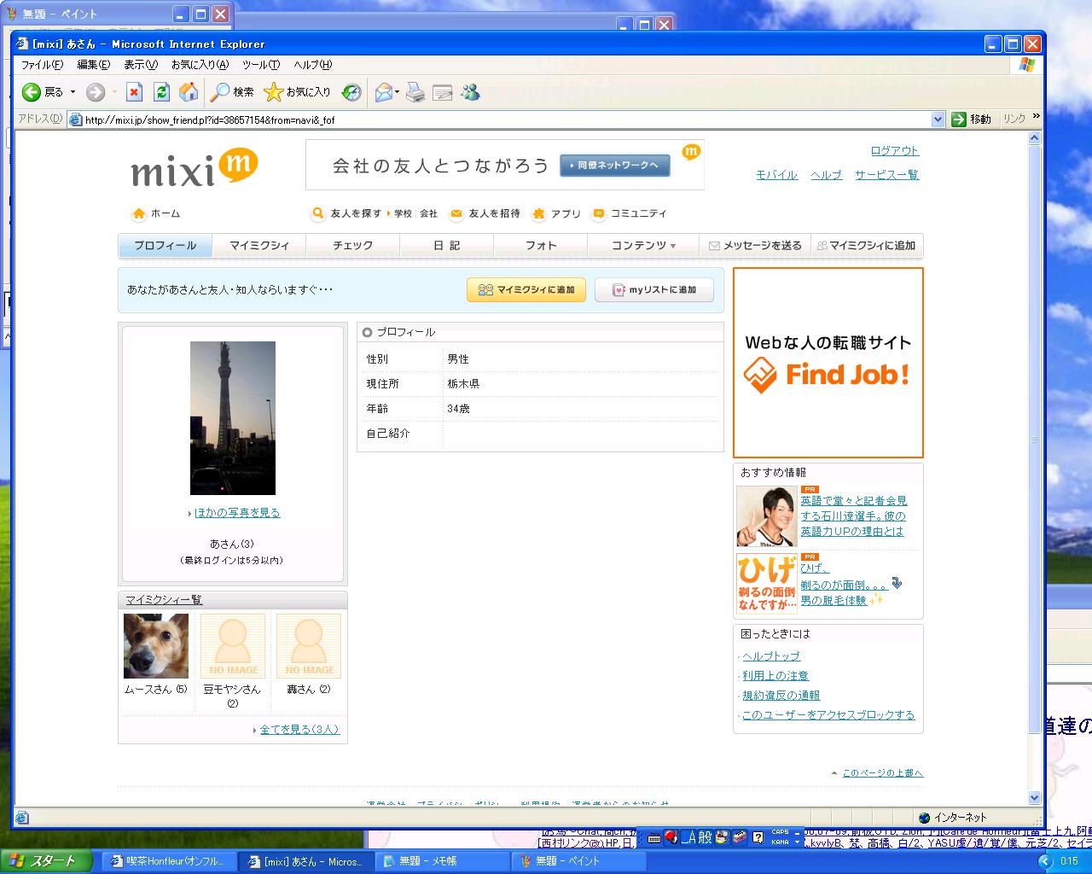Select the フォト tab
Screen dimensions: 1092x874
click(541, 246)
